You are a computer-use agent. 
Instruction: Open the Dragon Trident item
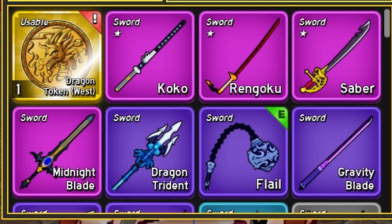150,152
